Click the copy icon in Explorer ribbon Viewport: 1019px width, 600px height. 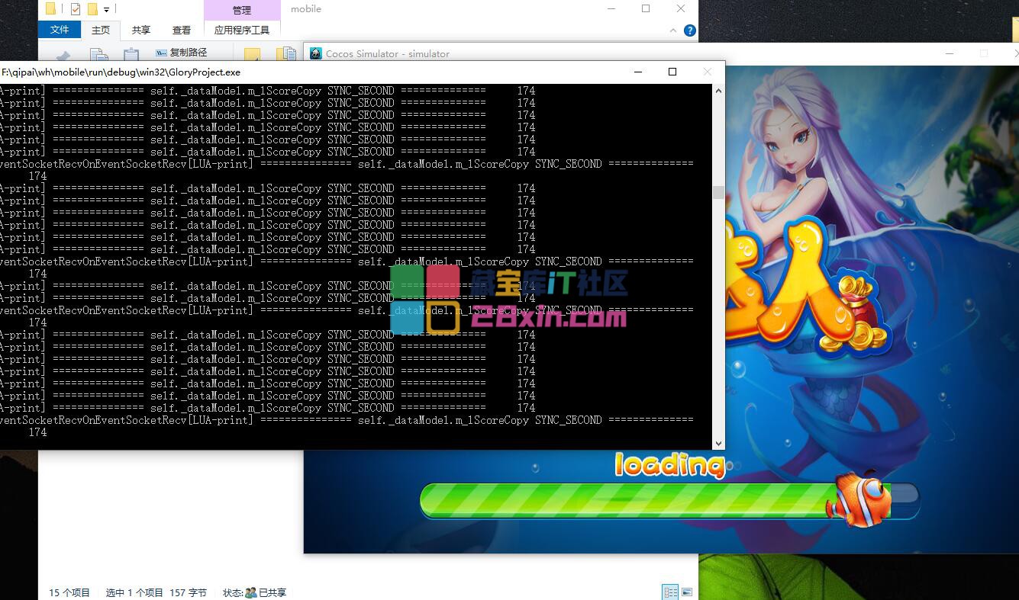pos(98,54)
